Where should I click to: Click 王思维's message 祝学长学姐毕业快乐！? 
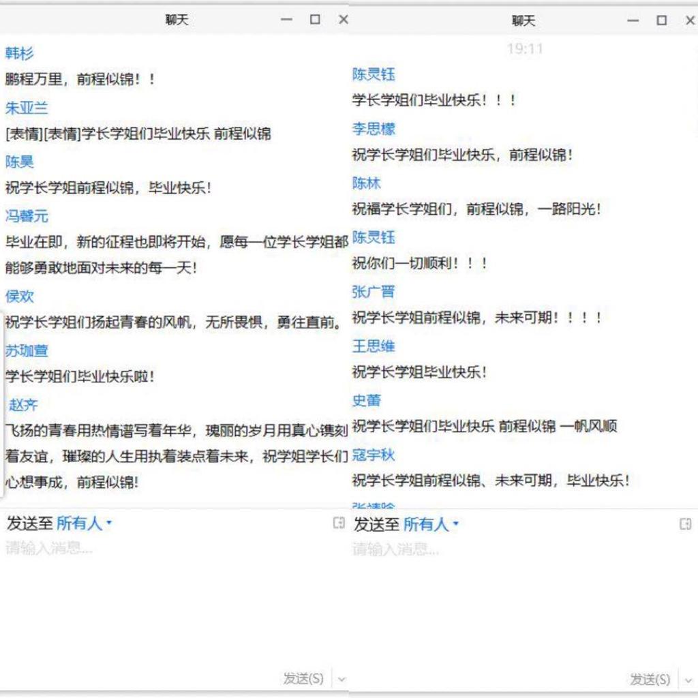click(x=419, y=371)
